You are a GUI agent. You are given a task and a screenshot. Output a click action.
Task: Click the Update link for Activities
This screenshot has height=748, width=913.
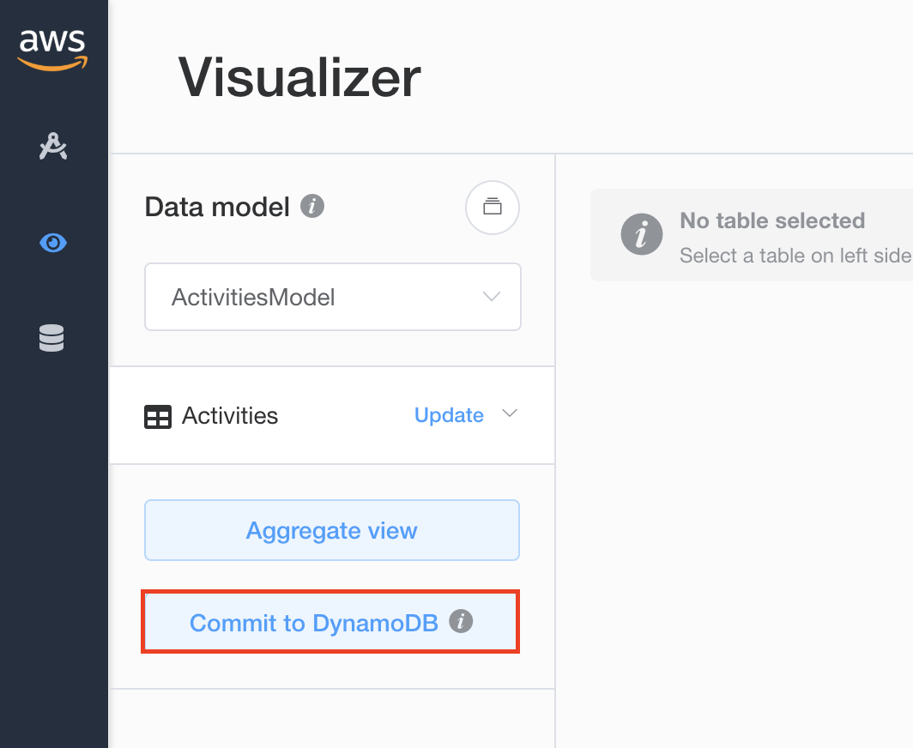(449, 415)
